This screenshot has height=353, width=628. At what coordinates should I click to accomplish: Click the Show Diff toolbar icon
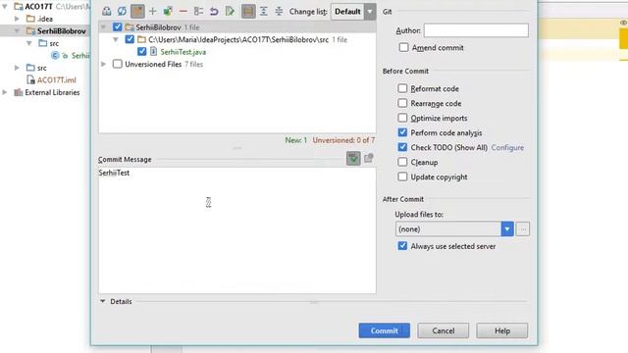[107, 11]
